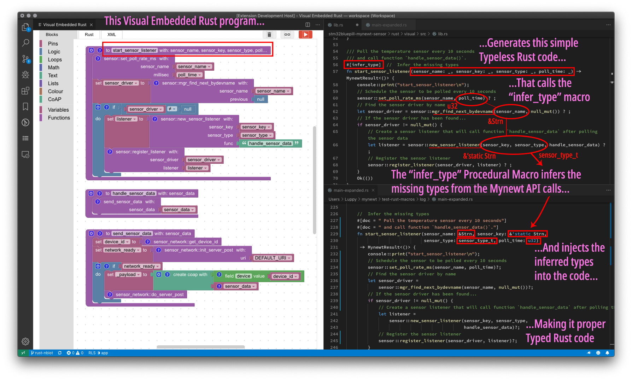The image size is (632, 380).
Task: Open the gear mutator on the start_sensor_listener block
Action: click(91, 50)
